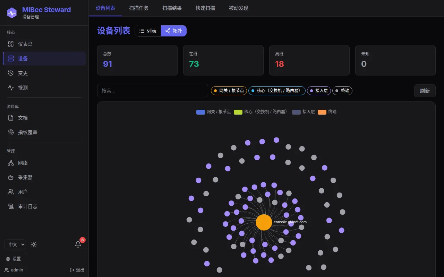The image size is (444, 277).
Task: Switch to the 被动发现 tab
Action: [239, 8]
